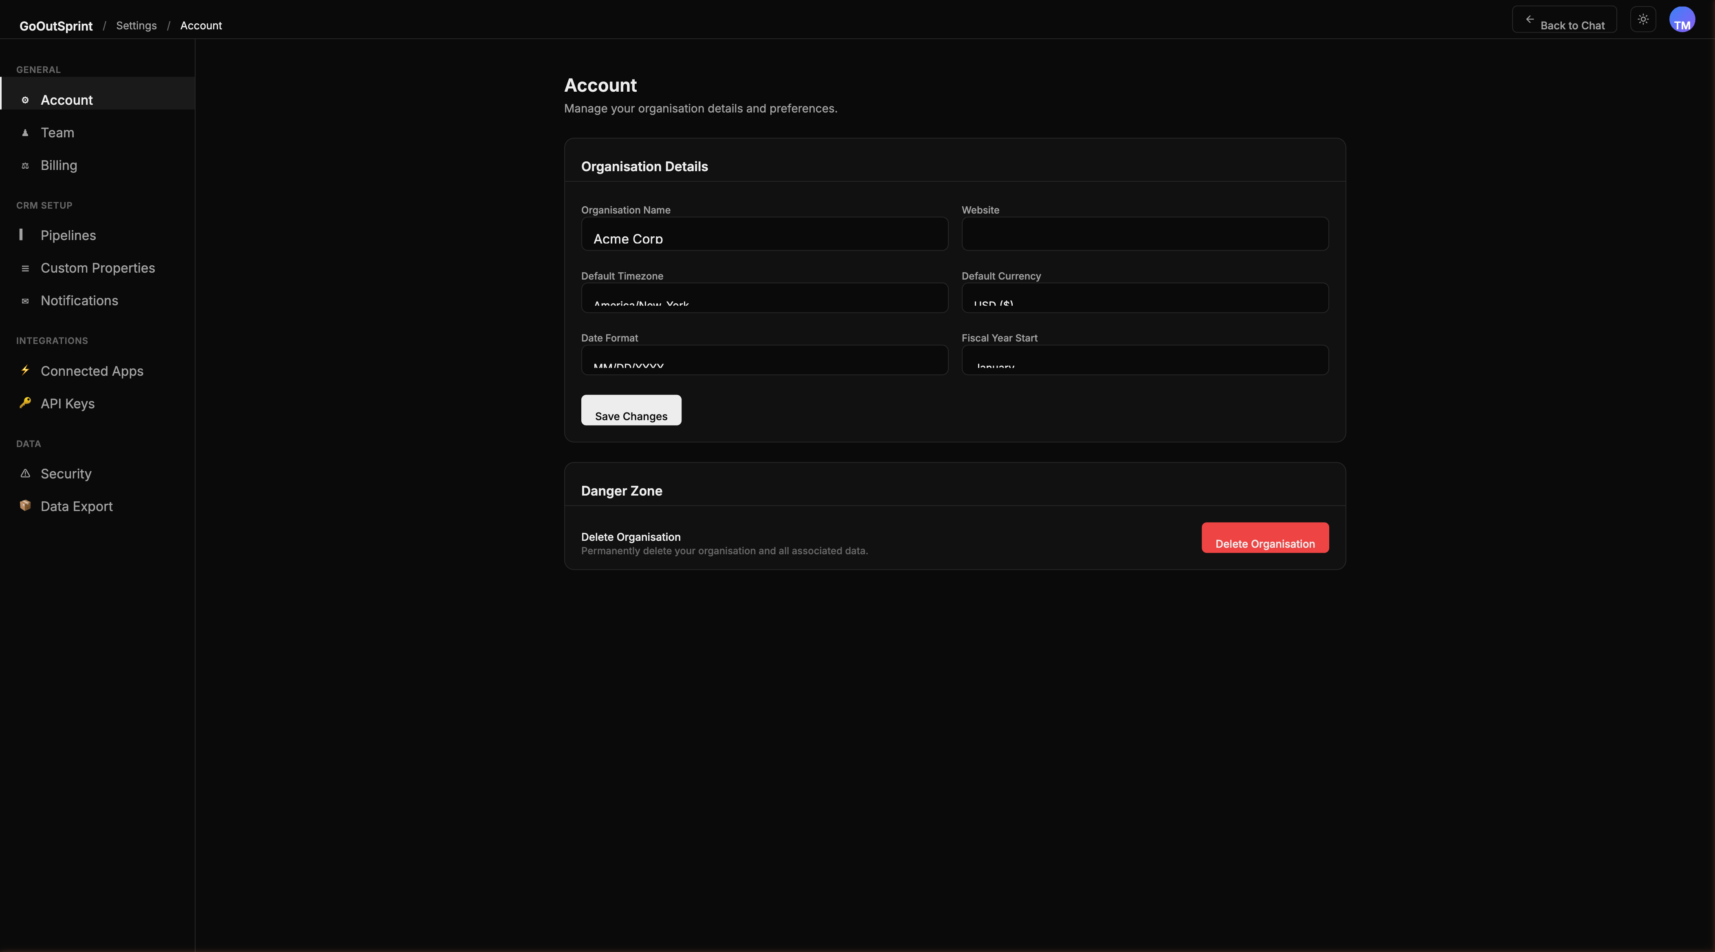This screenshot has width=1715, height=952.
Task: Click the warning icon beside Security
Action: (25, 474)
